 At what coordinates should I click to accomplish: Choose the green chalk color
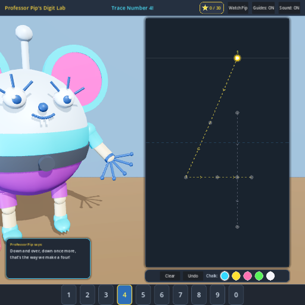[259, 276]
